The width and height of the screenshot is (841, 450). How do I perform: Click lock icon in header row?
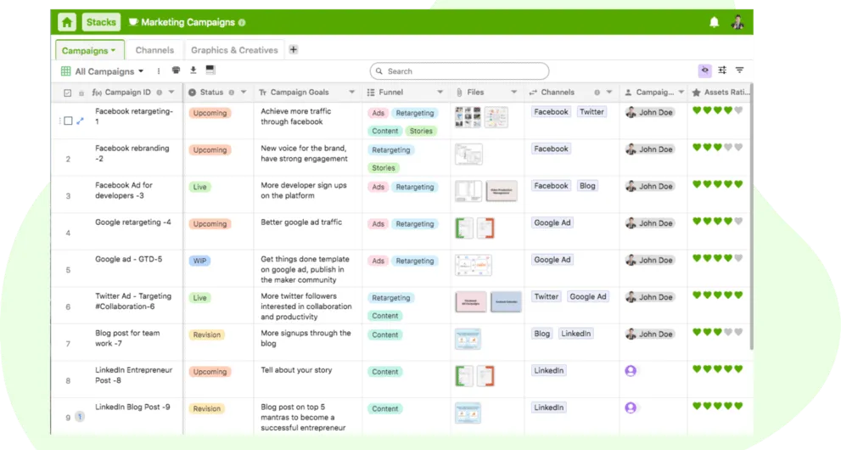(x=81, y=93)
